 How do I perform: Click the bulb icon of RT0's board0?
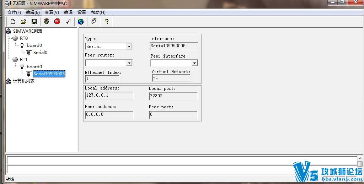[x=22, y=45]
